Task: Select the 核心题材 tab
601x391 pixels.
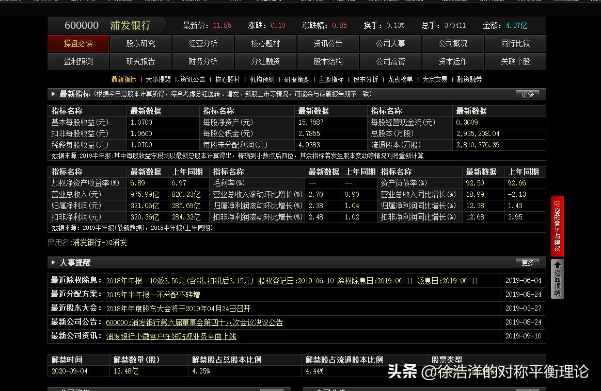Action: (265, 43)
